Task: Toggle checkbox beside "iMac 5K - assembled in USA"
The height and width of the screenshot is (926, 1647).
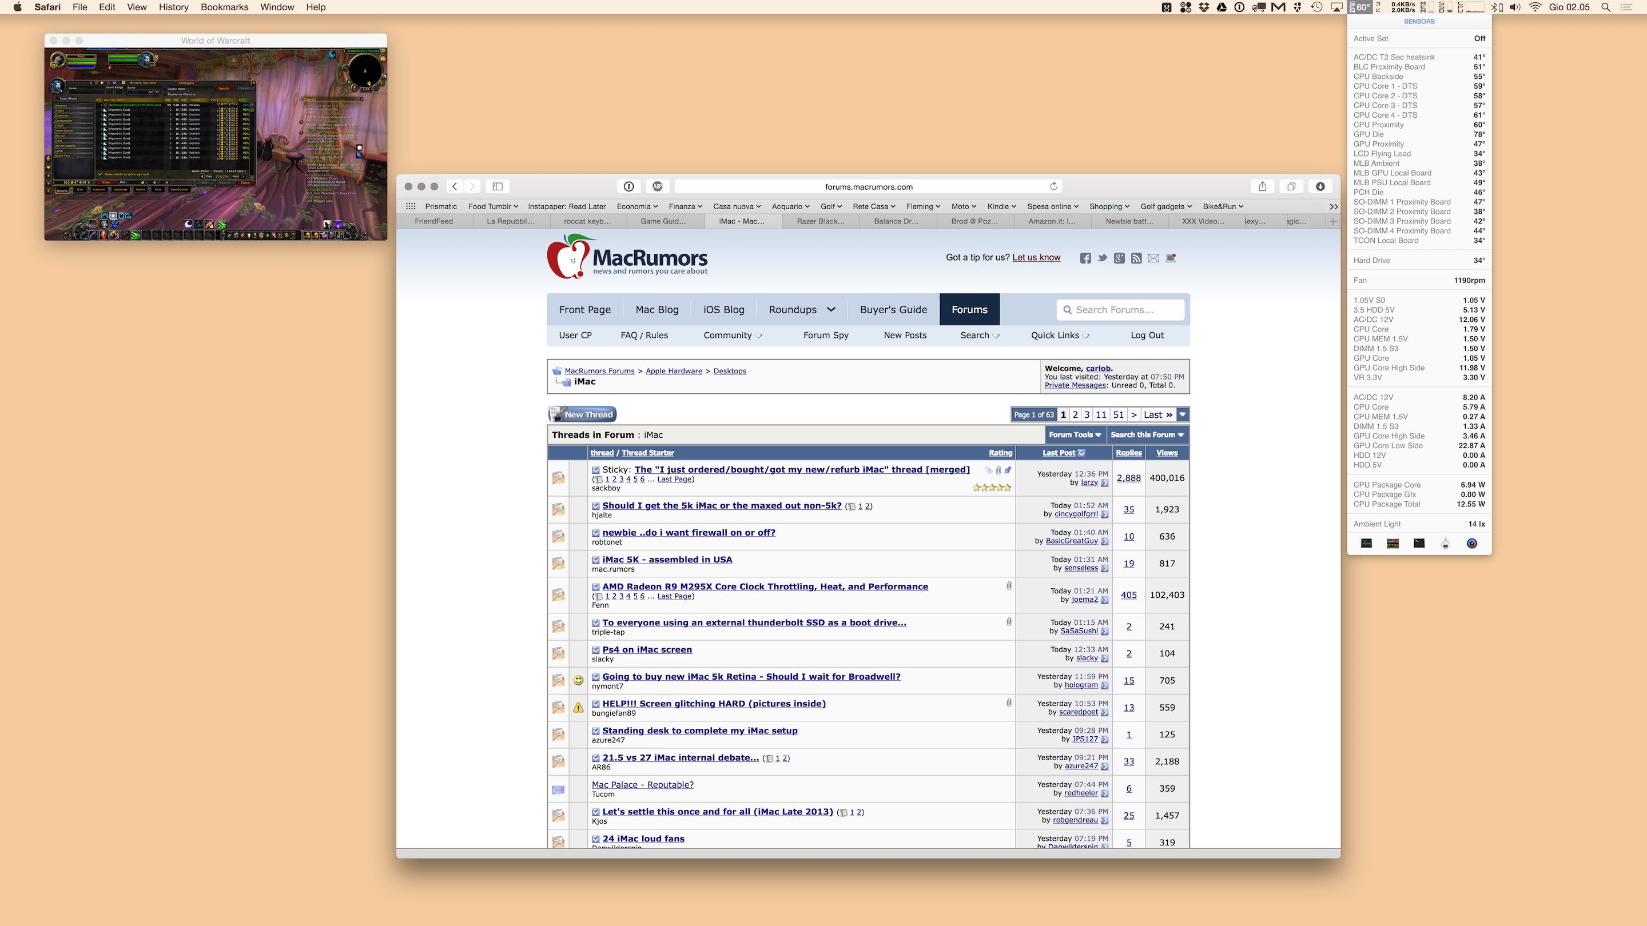Action: [x=595, y=560]
